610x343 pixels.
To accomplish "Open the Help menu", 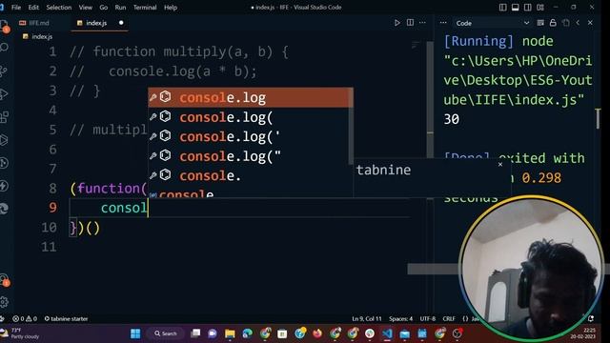I will coord(171,8).
